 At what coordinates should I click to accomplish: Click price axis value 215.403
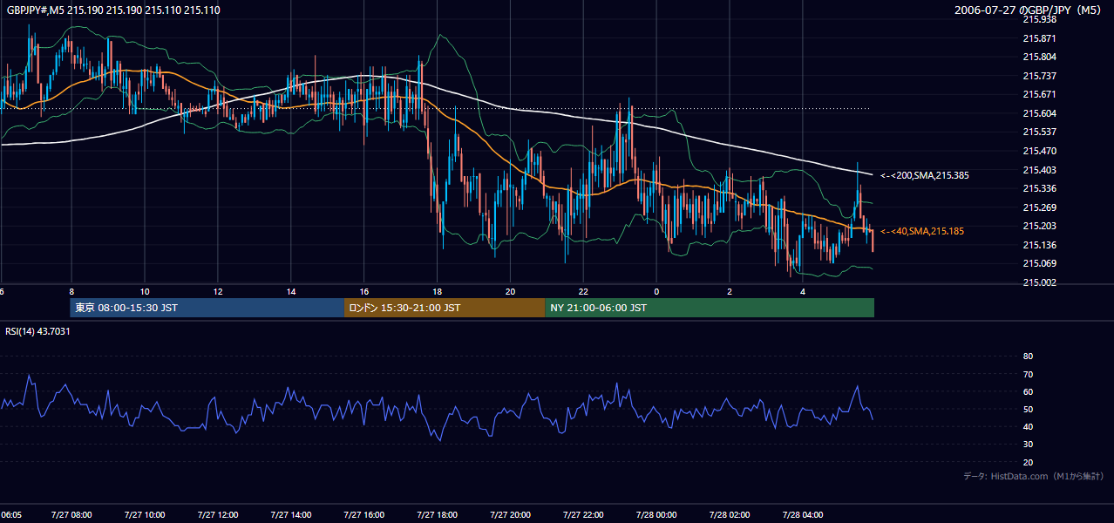(x=1039, y=170)
